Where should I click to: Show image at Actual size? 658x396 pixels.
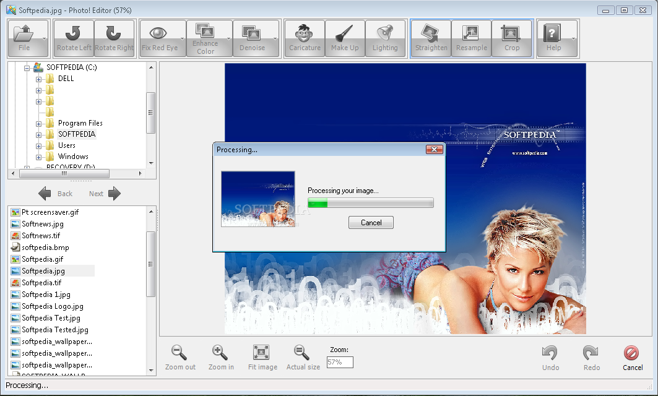[x=301, y=352]
